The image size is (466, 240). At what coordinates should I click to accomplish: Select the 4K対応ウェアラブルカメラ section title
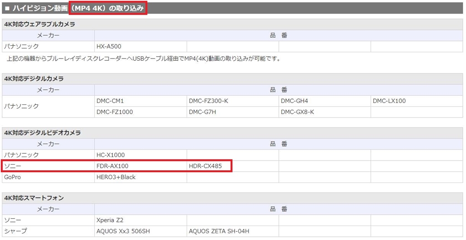click(40, 24)
